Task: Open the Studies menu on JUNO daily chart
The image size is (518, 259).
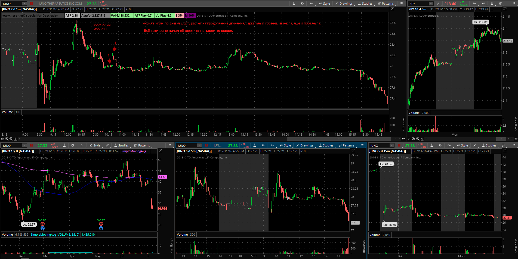Action: (121, 145)
